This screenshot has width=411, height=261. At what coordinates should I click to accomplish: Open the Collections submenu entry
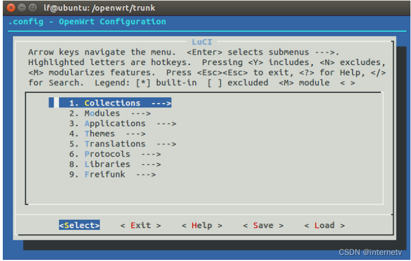coord(110,103)
